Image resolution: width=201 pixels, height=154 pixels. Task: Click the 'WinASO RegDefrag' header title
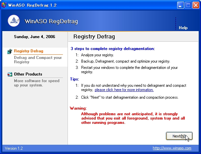click(51, 21)
